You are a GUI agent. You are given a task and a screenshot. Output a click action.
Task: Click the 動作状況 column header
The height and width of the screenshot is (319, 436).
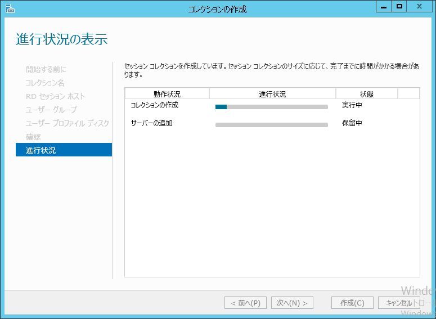[167, 94]
